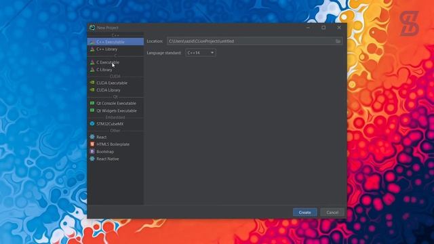The height and width of the screenshot is (244, 434).
Task: Open the Language standard C++14 dropdown
Action: (201, 53)
